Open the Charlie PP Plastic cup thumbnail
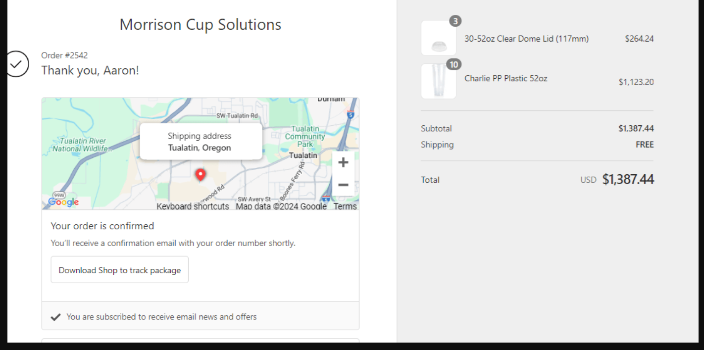Screen dimensions: 704x350 pyautogui.click(x=438, y=81)
